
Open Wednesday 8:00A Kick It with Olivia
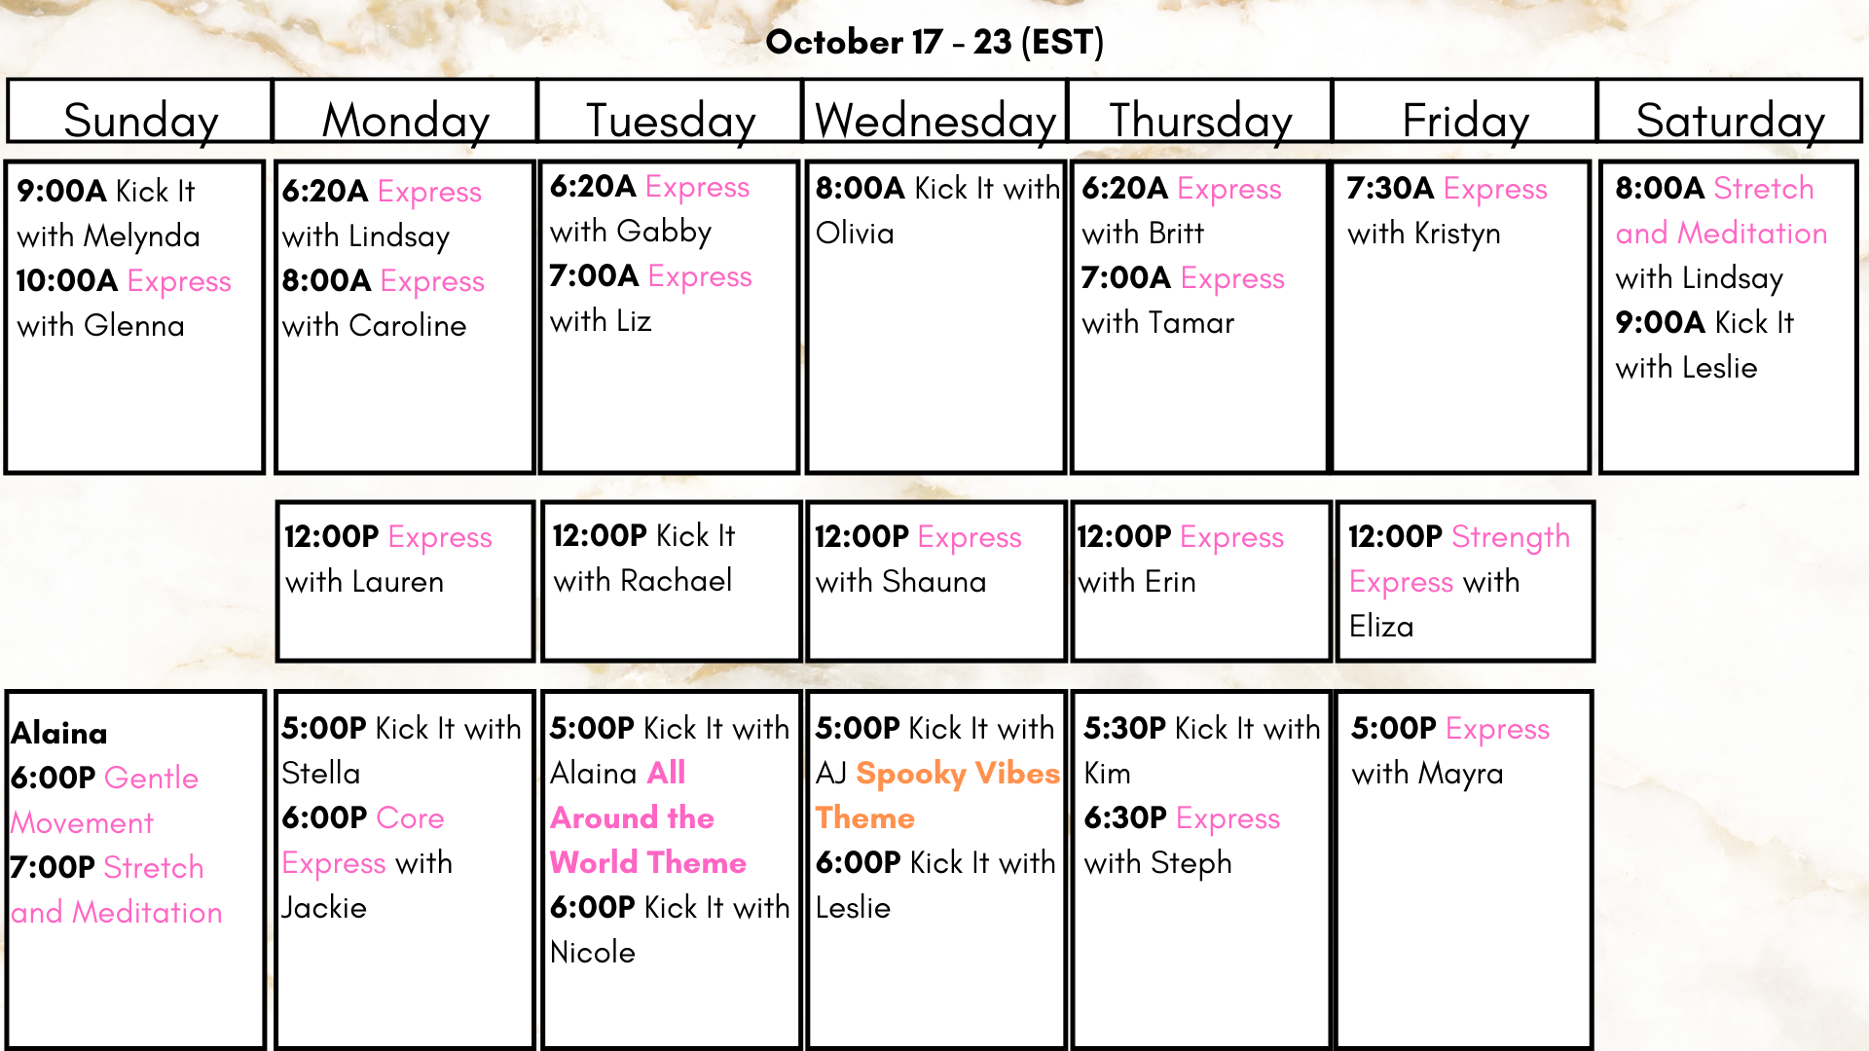click(x=937, y=210)
